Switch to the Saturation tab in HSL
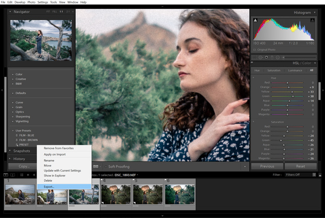 point(274,70)
